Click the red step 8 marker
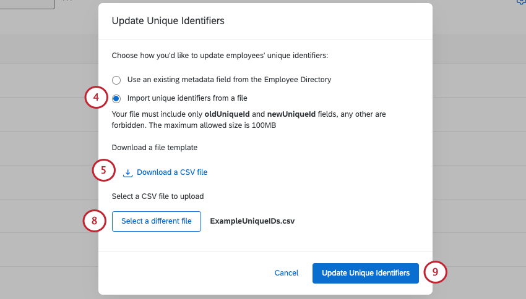 coord(94,221)
